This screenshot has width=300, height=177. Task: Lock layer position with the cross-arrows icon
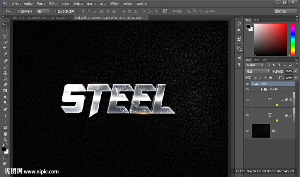[x=265, y=78]
